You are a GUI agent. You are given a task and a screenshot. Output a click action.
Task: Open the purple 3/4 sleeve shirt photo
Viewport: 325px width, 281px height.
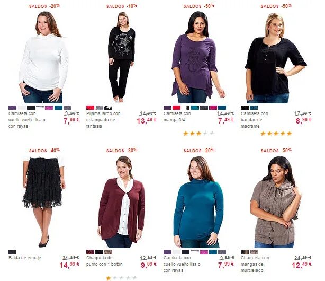(198, 57)
